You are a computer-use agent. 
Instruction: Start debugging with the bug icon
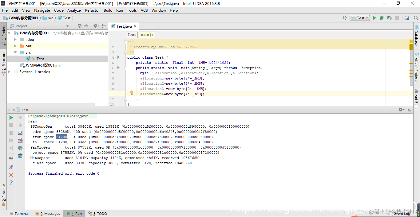pos(382,18)
